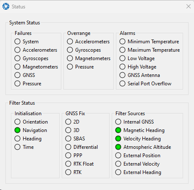This screenshot has width=194, height=190.
Task: Select the 3D GNSS fix indicator
Action: click(x=68, y=130)
